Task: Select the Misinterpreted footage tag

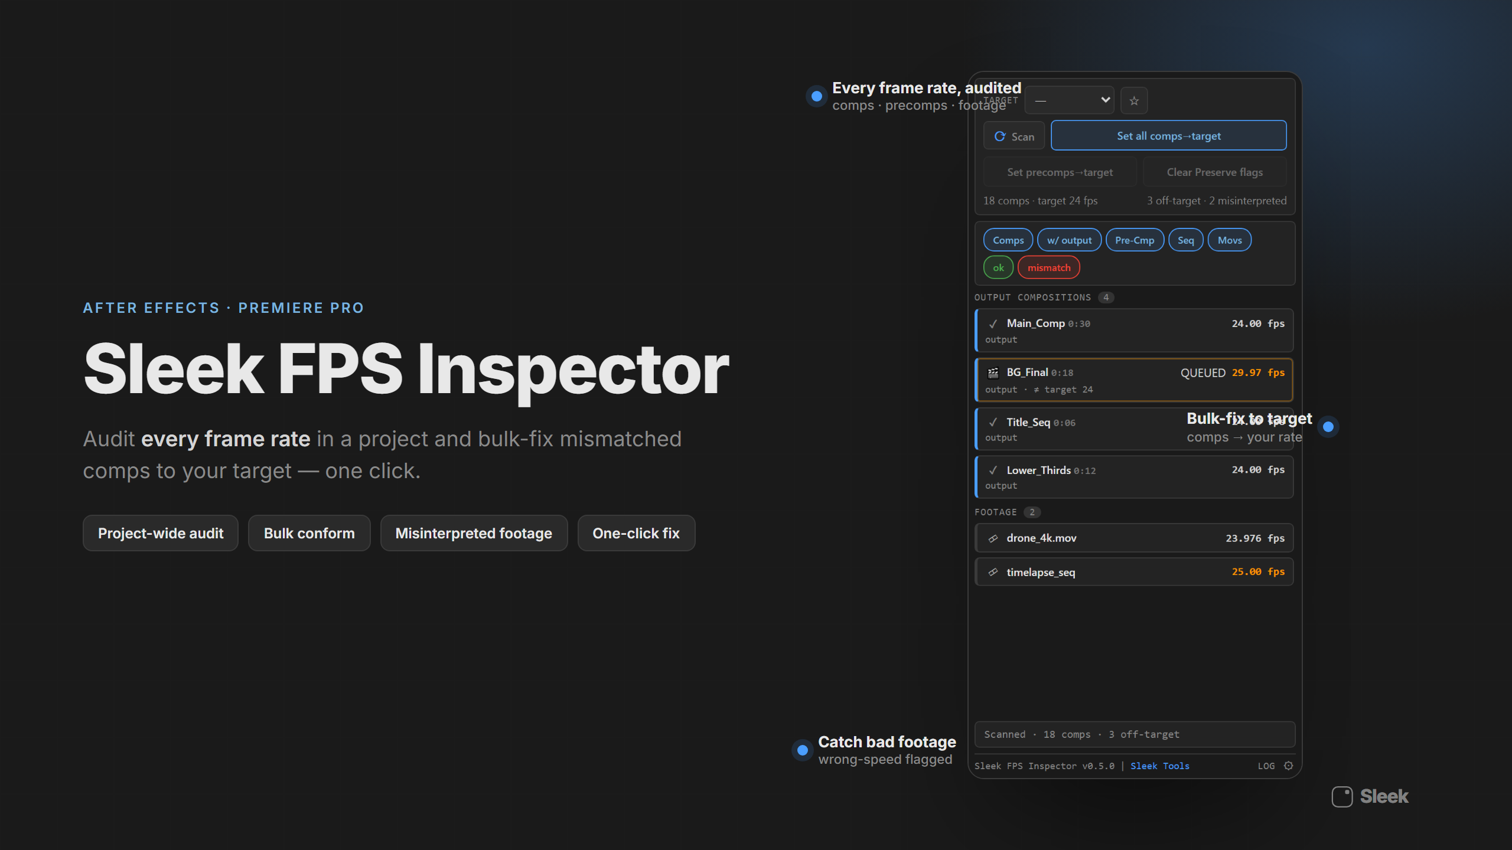Action: click(x=474, y=533)
